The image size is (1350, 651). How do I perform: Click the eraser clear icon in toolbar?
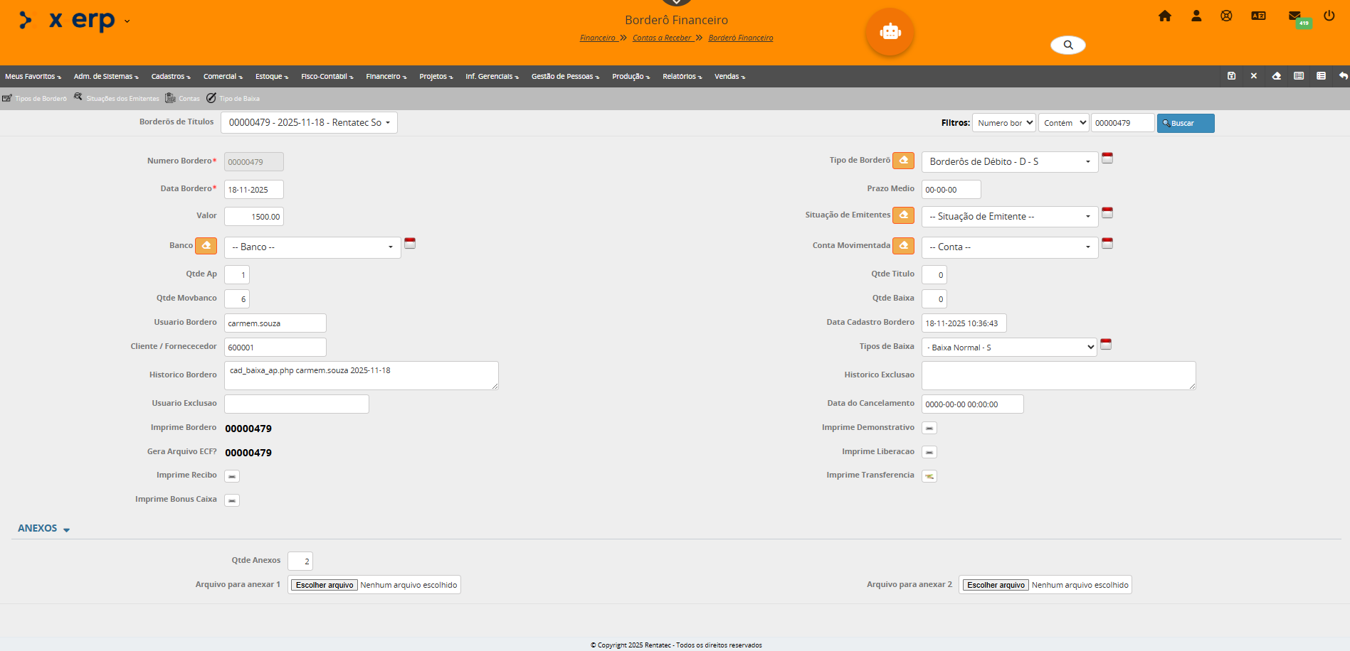pos(1276,76)
